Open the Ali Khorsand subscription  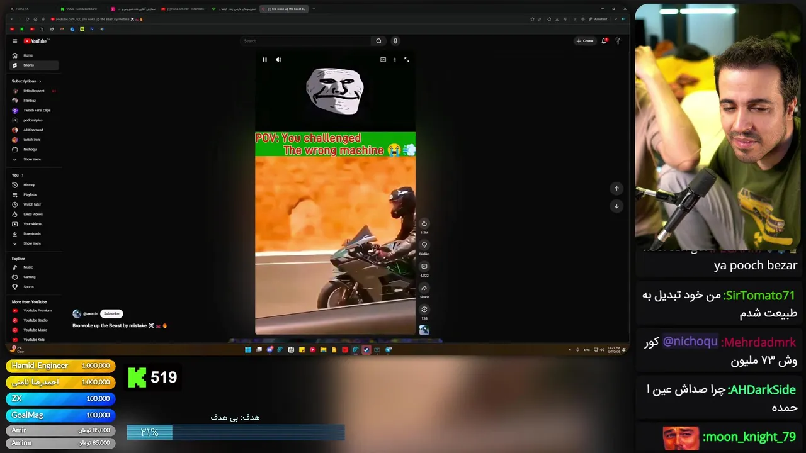(35, 130)
